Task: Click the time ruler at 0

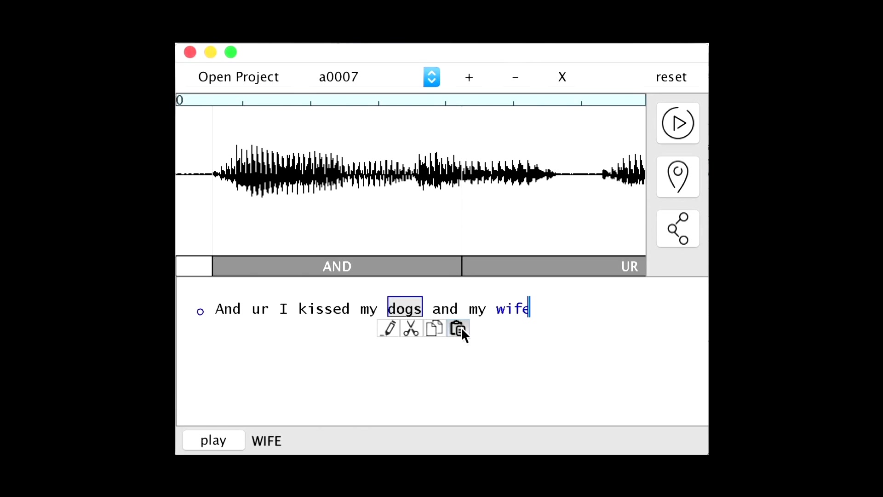Action: pos(180,100)
